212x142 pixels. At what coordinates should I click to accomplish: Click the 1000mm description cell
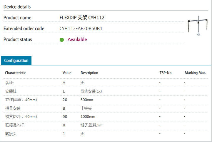click(x=88, y=117)
